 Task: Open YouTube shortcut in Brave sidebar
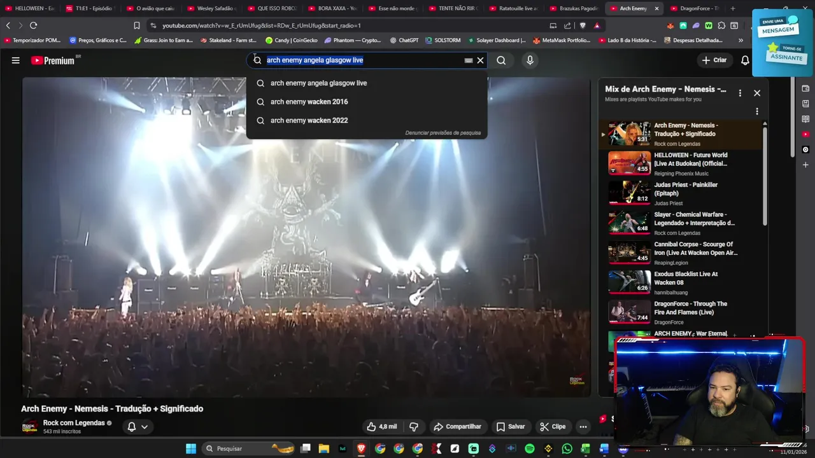tap(805, 134)
